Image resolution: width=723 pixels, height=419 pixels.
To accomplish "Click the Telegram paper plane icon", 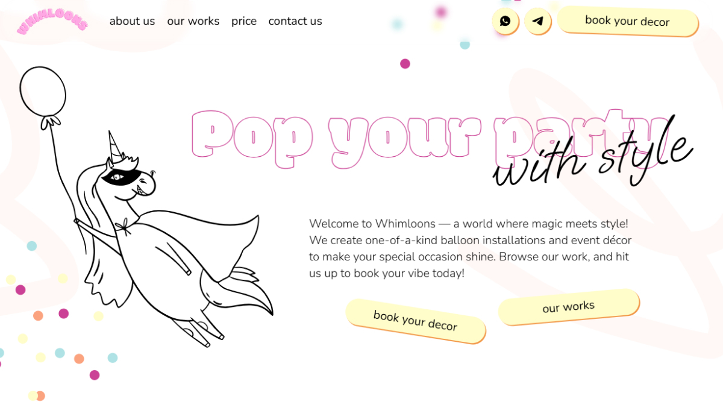I will coord(538,21).
